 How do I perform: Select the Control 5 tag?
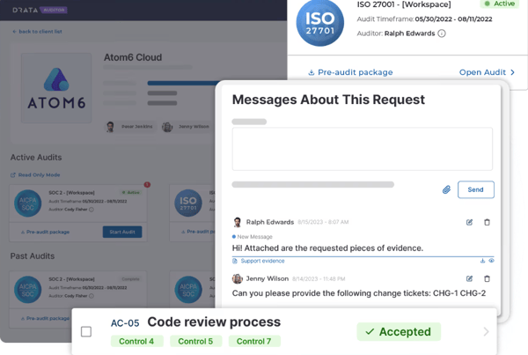tap(195, 341)
